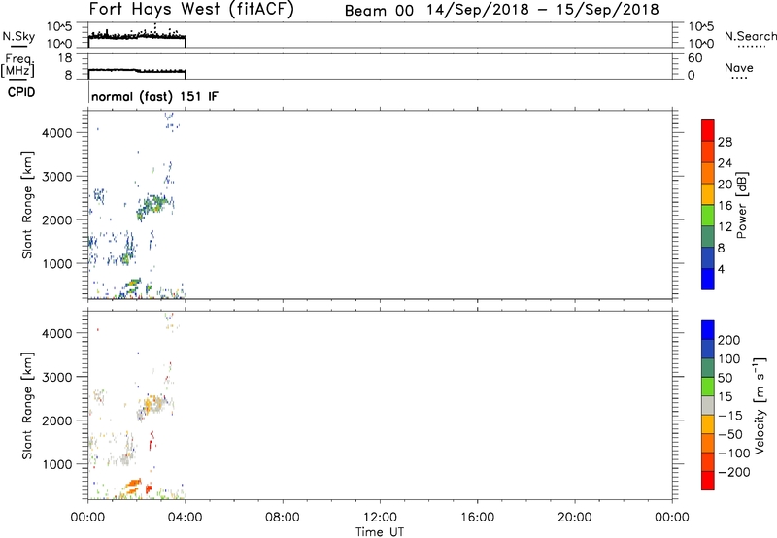The image size is (777, 538).
Task: Click the "Velocity [m s-1]" color bar title
Action: (x=760, y=405)
